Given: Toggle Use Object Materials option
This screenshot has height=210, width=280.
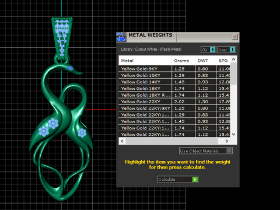Looking at the screenshot, I should click(206, 151).
